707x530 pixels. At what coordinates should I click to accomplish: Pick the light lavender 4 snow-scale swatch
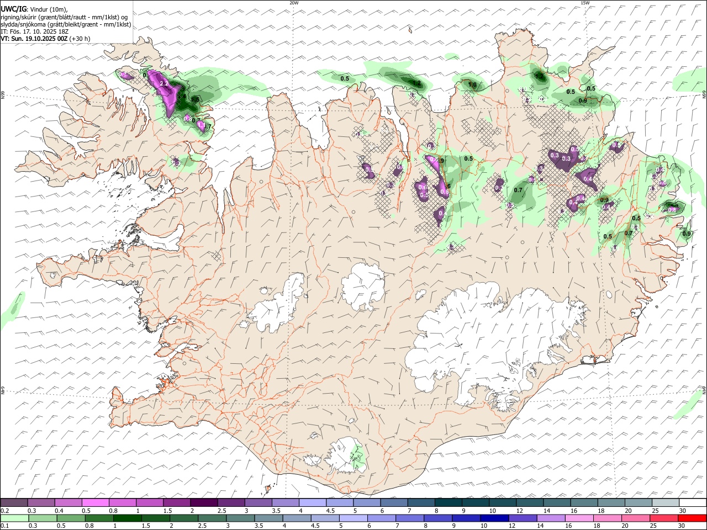click(312, 503)
